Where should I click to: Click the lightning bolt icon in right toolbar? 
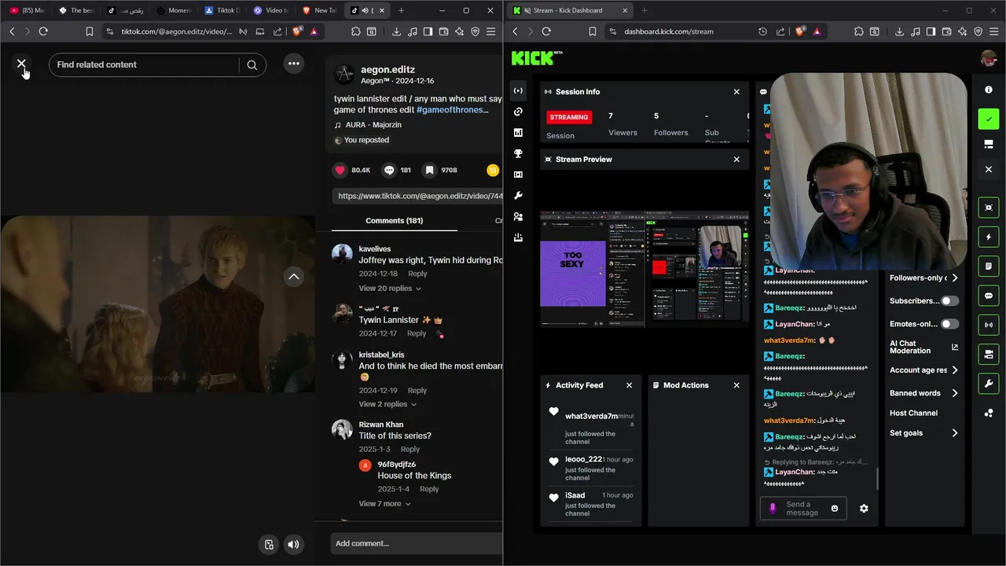click(x=989, y=237)
